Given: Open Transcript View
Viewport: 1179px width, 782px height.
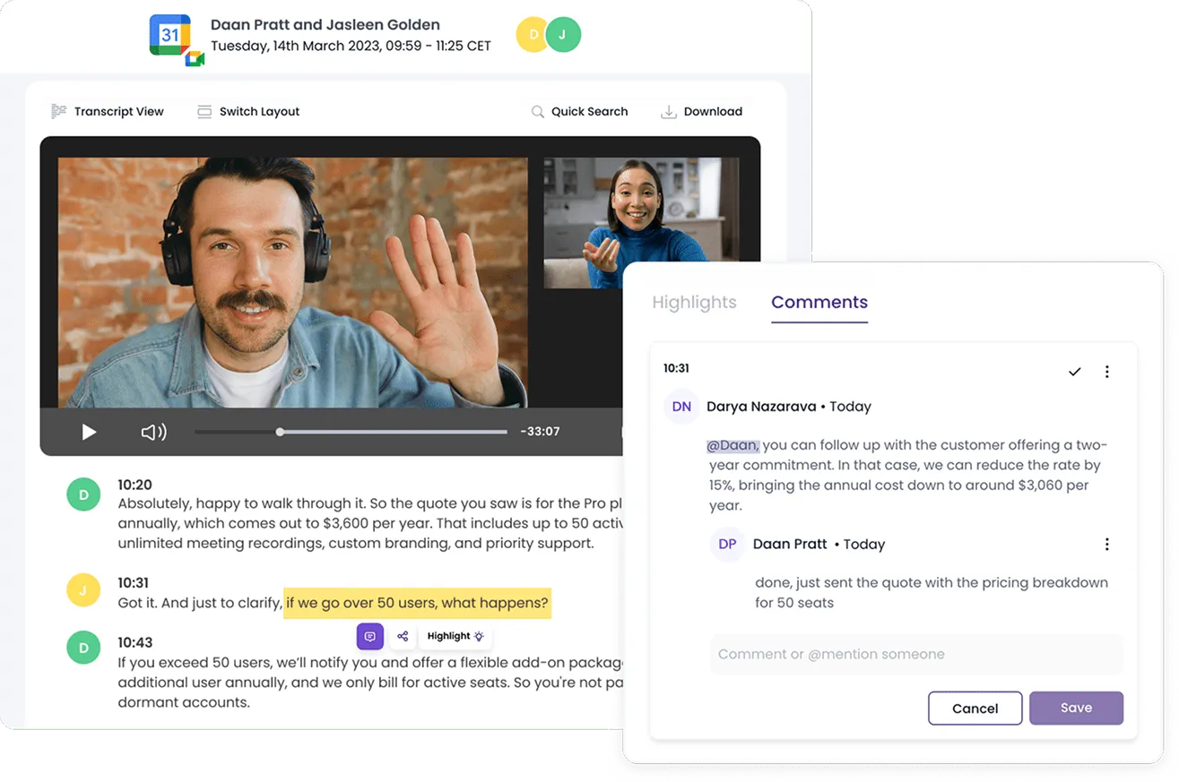Looking at the screenshot, I should pyautogui.click(x=108, y=111).
